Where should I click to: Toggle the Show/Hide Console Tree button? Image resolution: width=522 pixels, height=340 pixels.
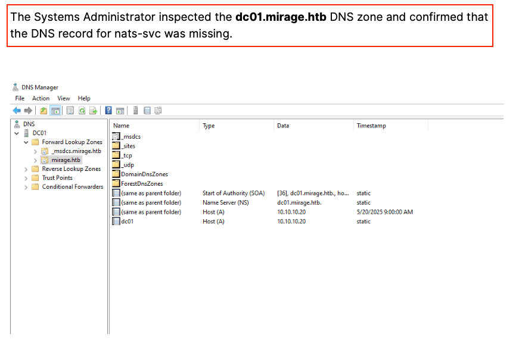tap(55, 110)
